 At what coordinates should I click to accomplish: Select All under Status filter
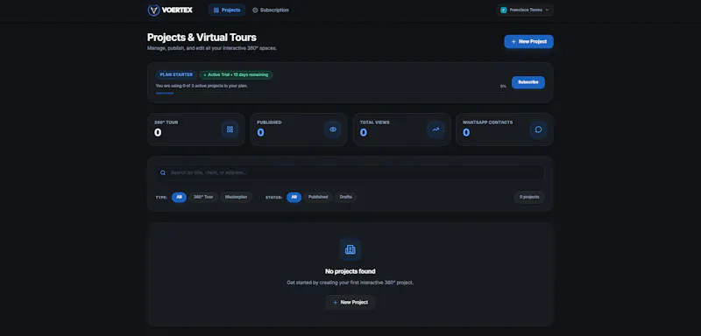pyautogui.click(x=294, y=197)
